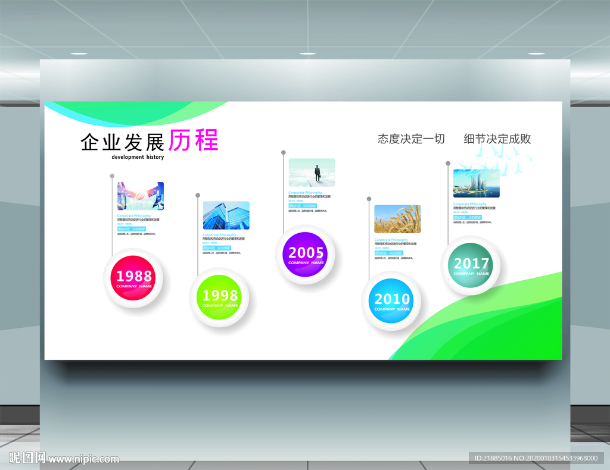Click 'COMPANY NAME' label inside 2010 circle
The image size is (610, 470).
pos(392,309)
